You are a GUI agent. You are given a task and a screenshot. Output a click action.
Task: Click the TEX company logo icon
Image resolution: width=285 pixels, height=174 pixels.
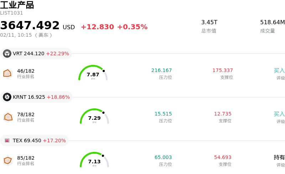tap(7, 140)
